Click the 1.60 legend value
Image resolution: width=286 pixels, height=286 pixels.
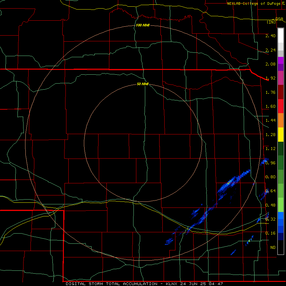coord(270,106)
